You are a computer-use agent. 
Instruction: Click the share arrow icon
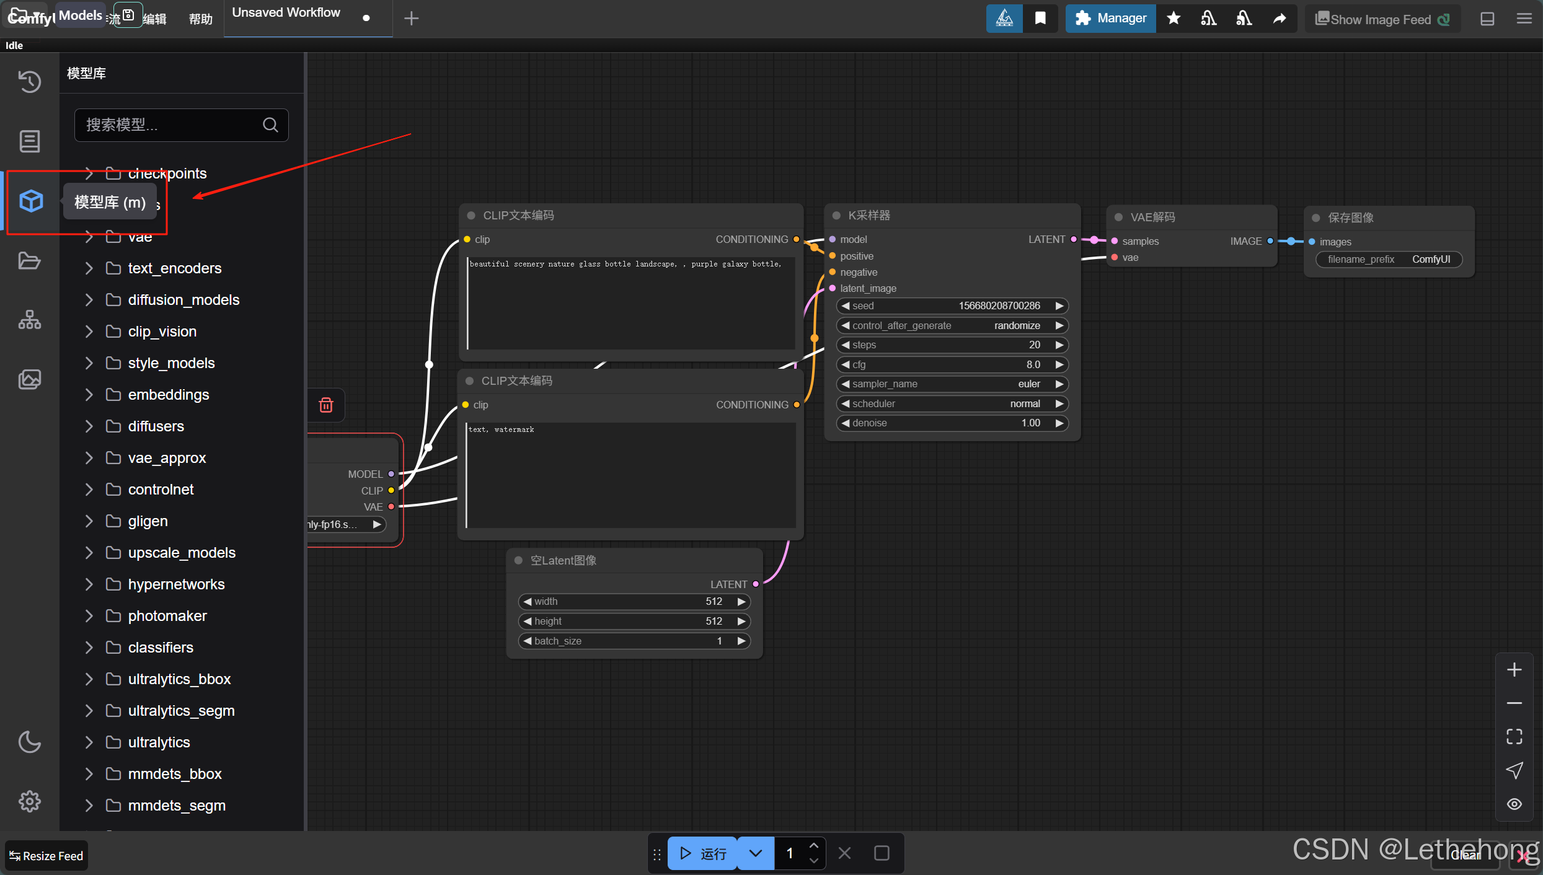(1280, 18)
